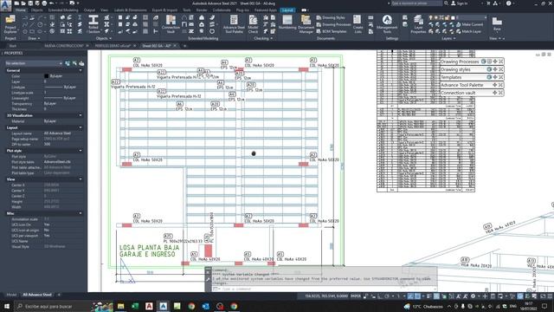Viewport: 554px width, 312px height.
Task: Switch to the Extended Modeling ribbon tab
Action: tap(63, 10)
